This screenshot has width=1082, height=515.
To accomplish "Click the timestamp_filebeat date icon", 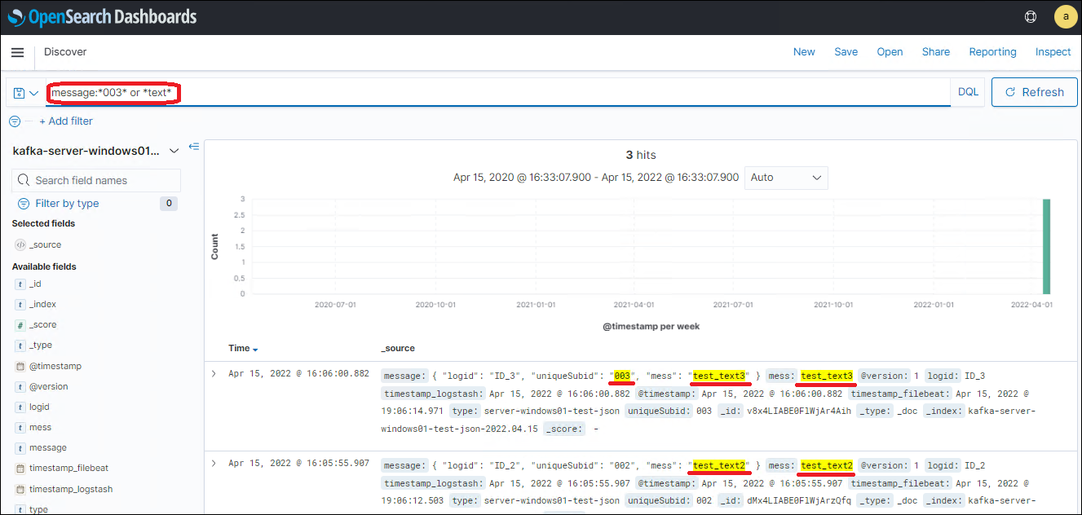I will tap(20, 469).
